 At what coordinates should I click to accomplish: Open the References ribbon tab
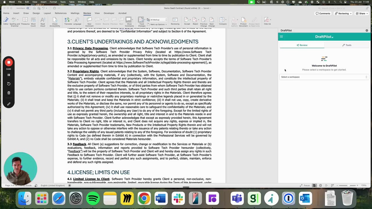tap(61, 13)
